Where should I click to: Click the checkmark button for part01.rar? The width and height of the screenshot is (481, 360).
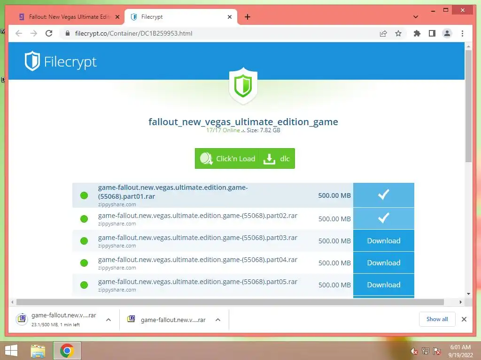tap(383, 195)
